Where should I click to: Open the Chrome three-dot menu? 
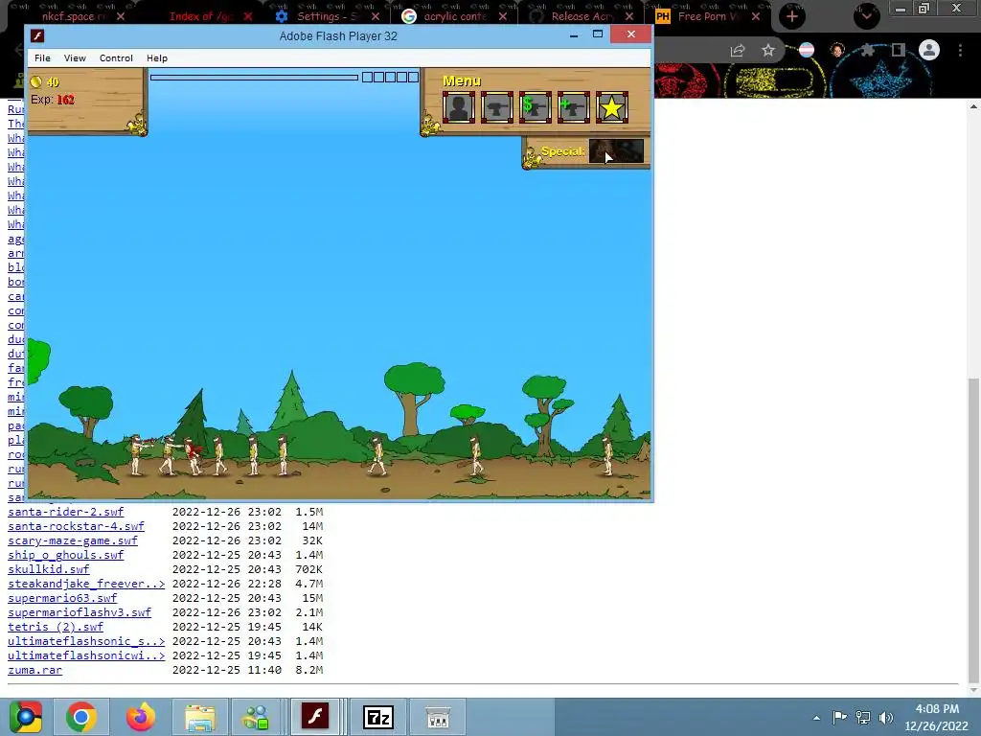[x=960, y=50]
